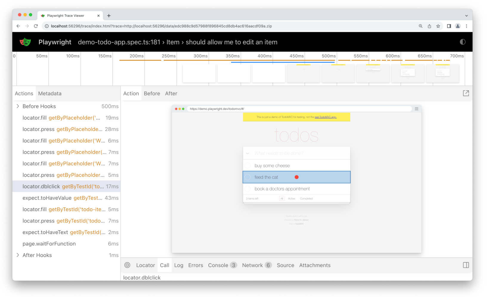The height and width of the screenshot is (297, 489).
Task: Select the expect.toHaveText action row
Action: click(66, 232)
